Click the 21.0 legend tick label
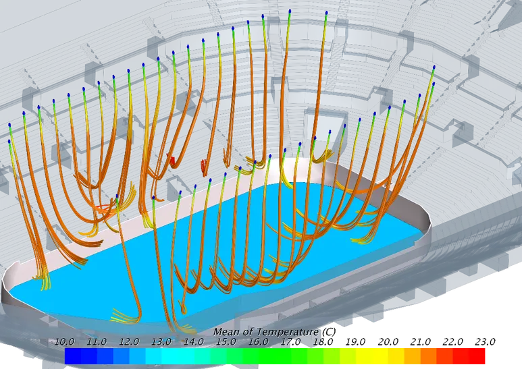This screenshot has height=369, width=522. point(421,342)
